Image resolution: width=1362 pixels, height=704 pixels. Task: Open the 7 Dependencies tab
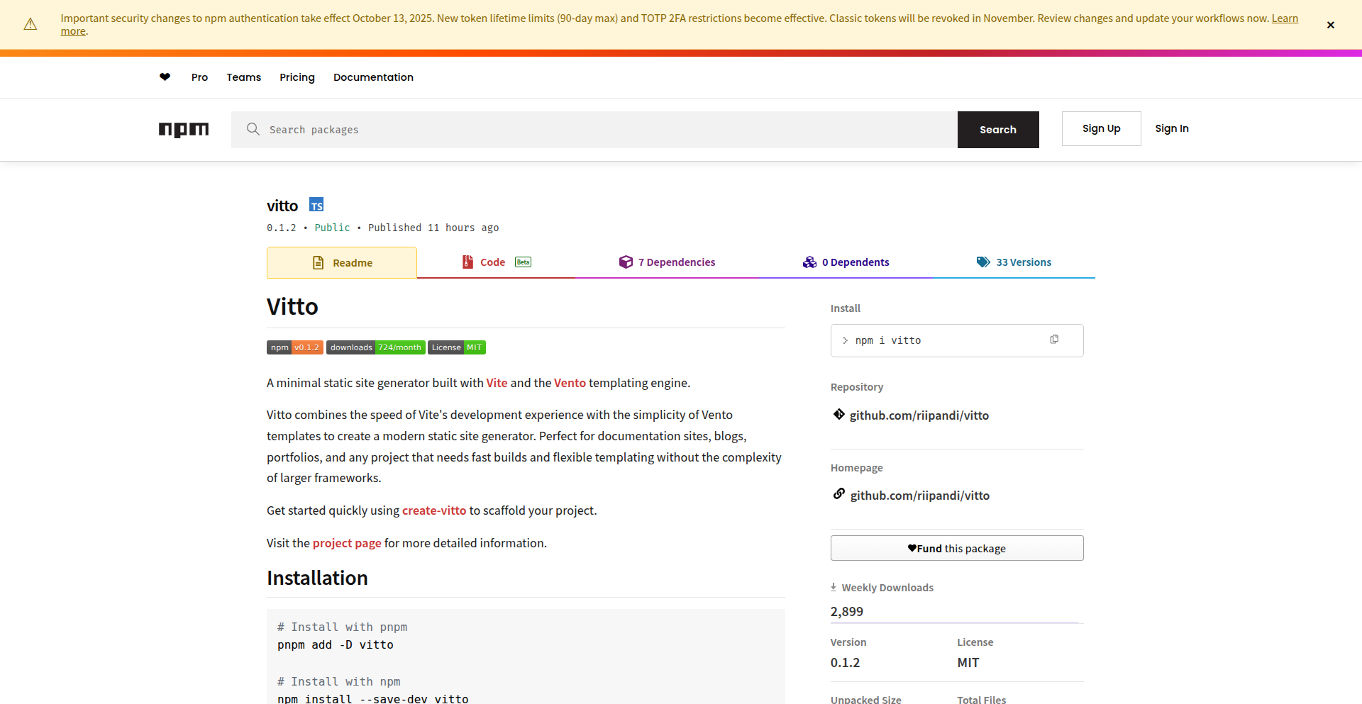click(667, 262)
